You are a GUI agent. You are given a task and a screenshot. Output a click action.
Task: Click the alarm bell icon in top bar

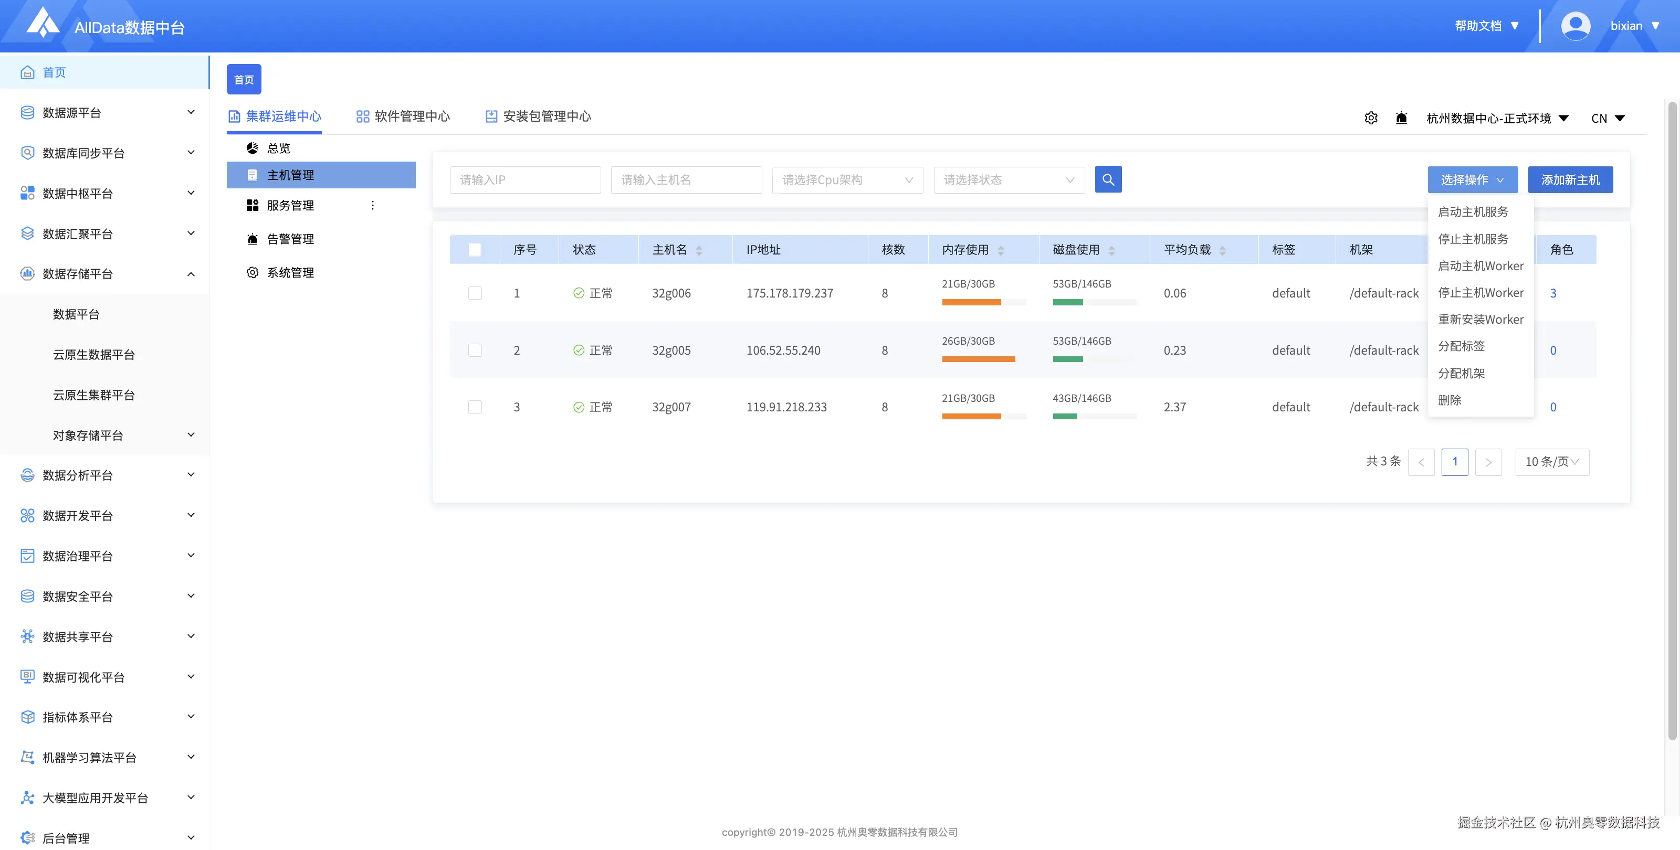1401,118
